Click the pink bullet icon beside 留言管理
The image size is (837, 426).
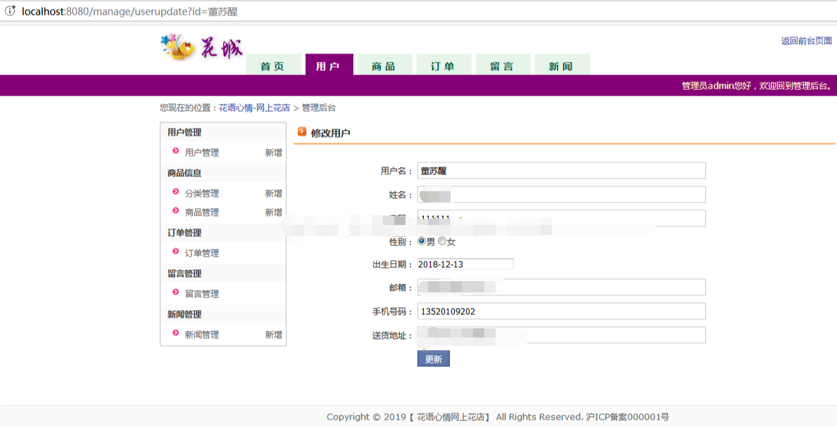(x=175, y=292)
